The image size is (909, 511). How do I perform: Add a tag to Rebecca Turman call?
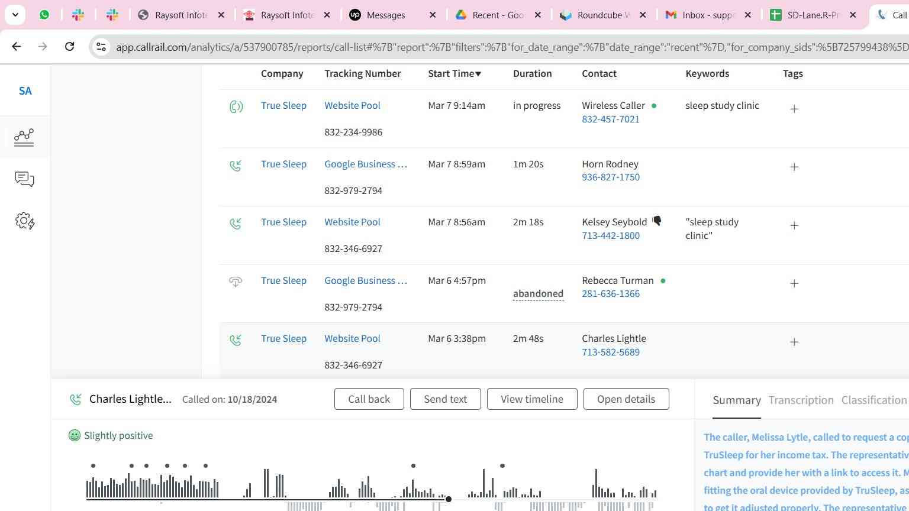pos(794,283)
